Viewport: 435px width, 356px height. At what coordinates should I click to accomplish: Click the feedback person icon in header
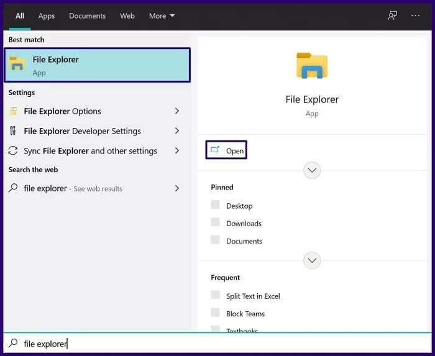tap(392, 16)
